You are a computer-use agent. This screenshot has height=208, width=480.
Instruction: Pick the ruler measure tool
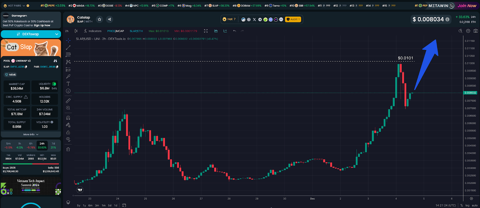point(68,101)
